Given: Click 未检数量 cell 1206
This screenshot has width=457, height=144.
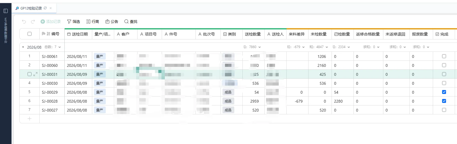Looking at the screenshot, I should click(320, 56).
